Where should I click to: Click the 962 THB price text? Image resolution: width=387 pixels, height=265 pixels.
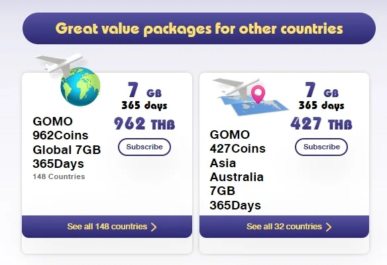[144, 124]
